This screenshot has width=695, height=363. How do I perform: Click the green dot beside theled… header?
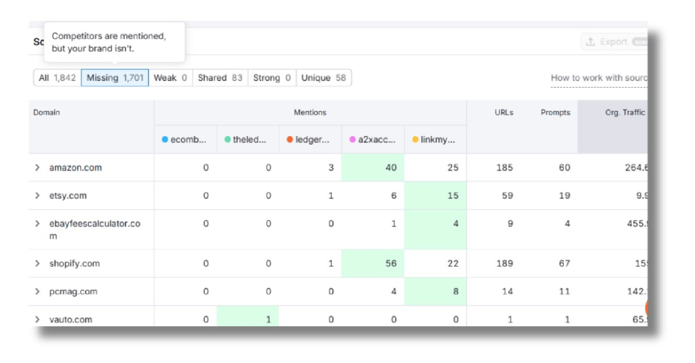tap(227, 140)
